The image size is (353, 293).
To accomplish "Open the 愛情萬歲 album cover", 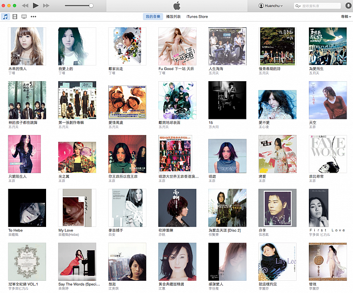I will pos(127,102).
